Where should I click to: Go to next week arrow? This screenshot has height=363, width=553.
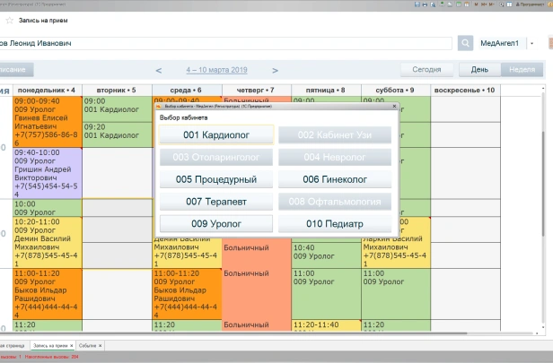[x=274, y=70]
